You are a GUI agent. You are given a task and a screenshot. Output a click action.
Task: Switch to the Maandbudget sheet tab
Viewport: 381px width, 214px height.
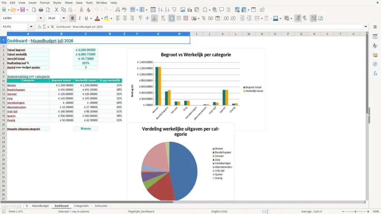click(40, 206)
